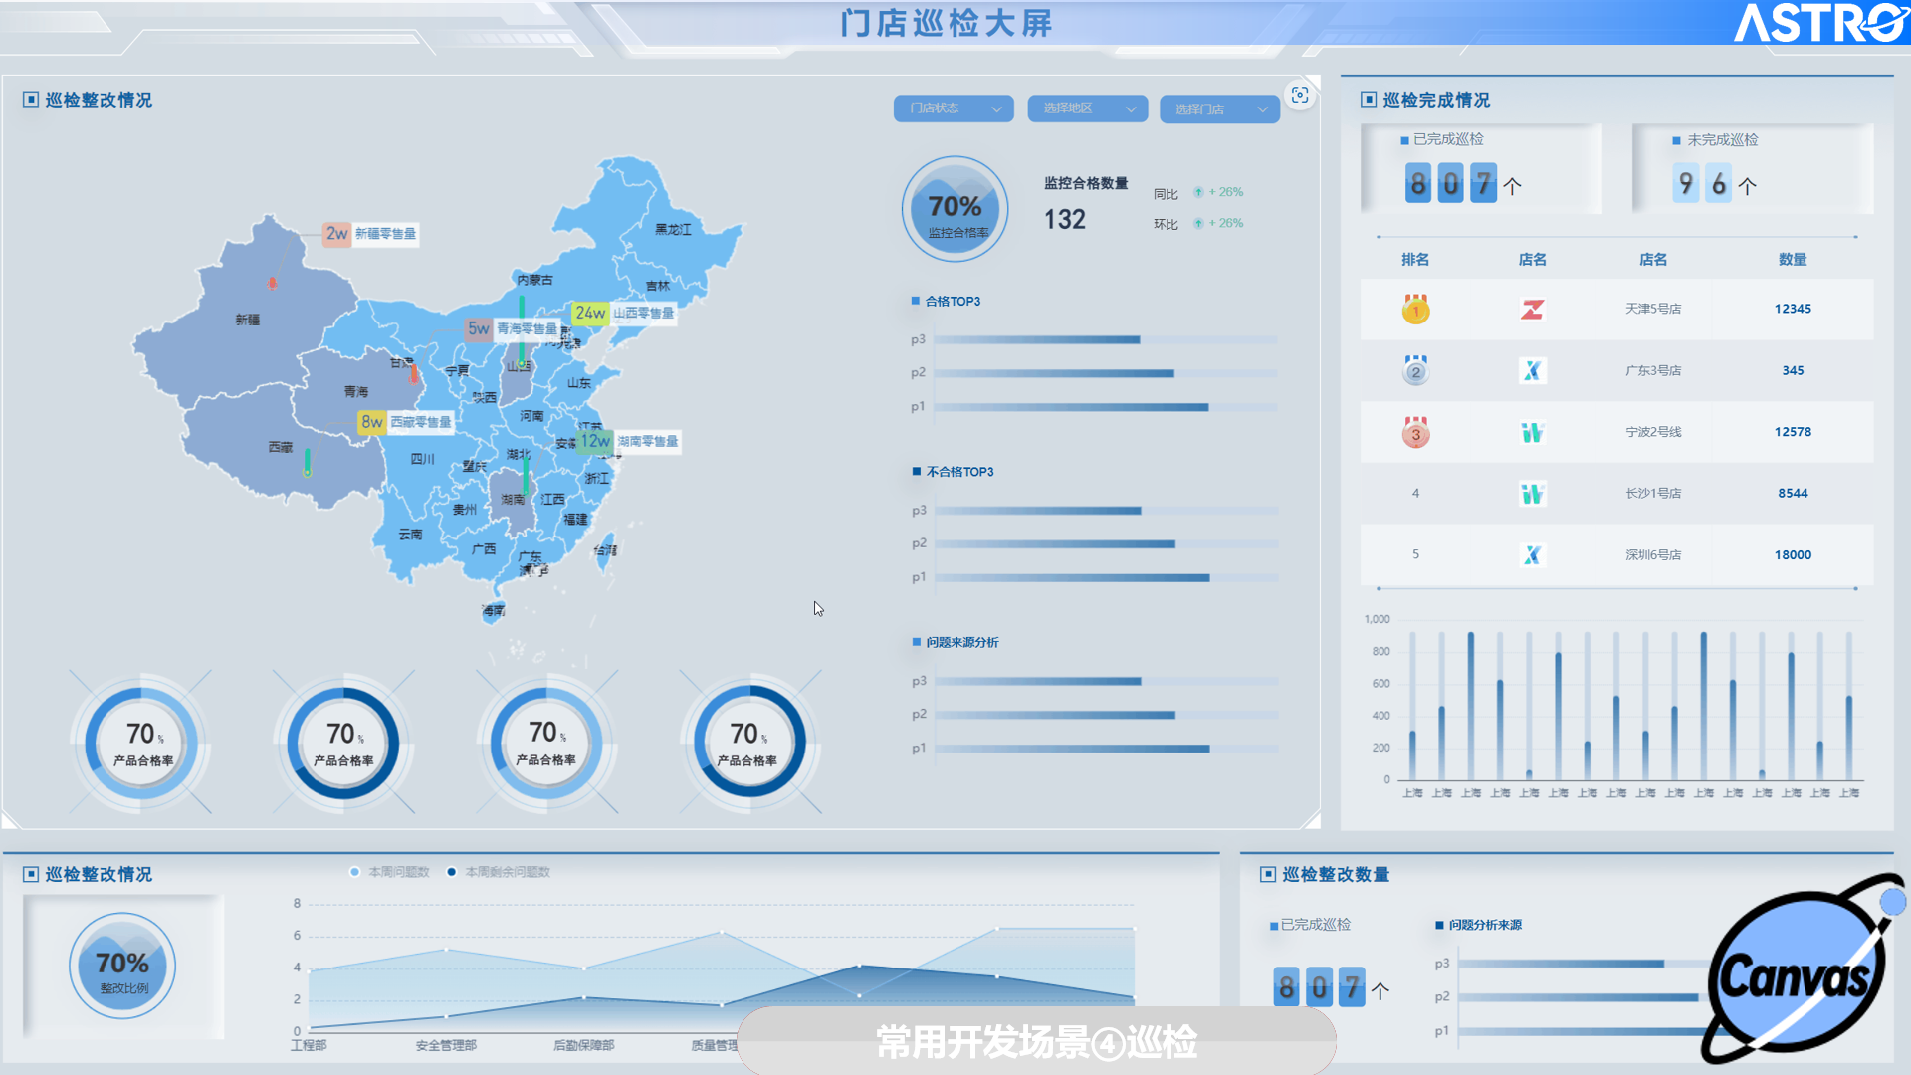This screenshot has height=1075, width=1911.
Task: Expand the 选择地区 dropdown
Action: (x=1087, y=108)
